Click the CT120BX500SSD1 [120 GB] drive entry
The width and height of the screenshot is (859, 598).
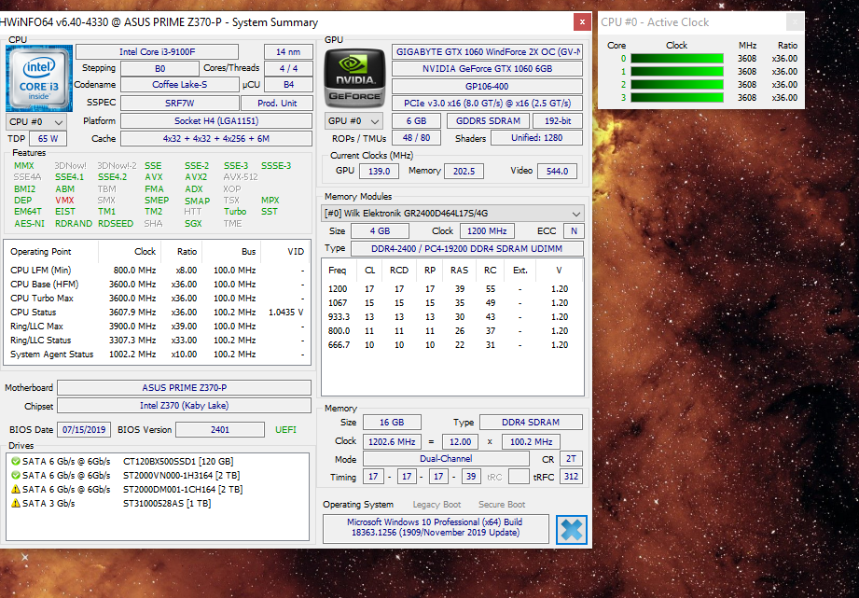click(x=178, y=462)
